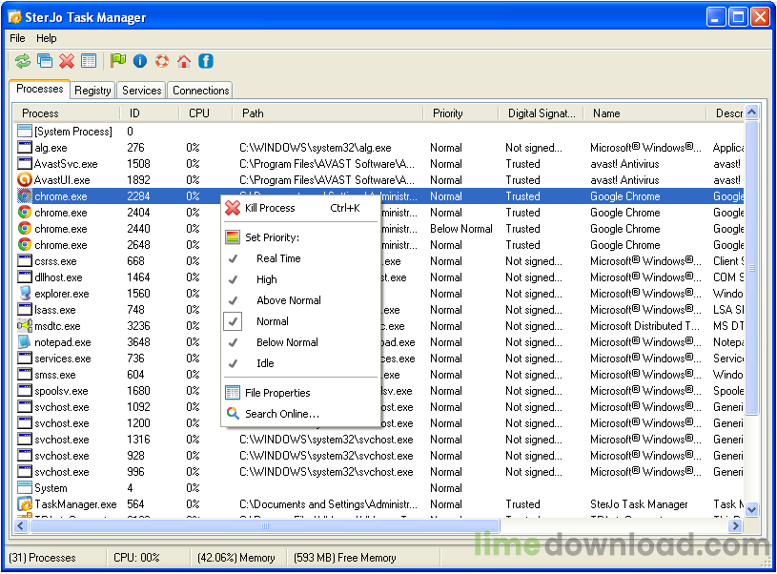The height and width of the screenshot is (574, 777).
Task: Click the green refresh arrows toolbar icon
Action: 22,61
